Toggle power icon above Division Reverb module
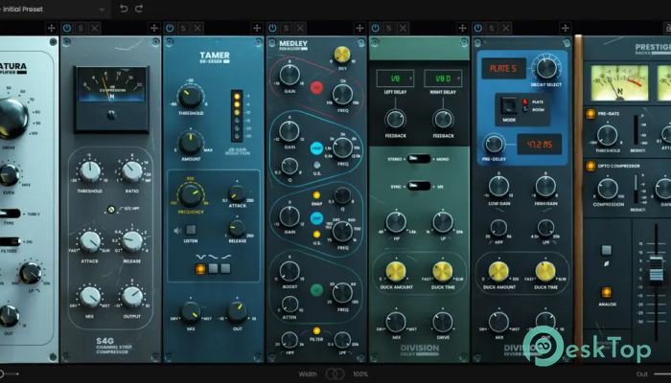The width and height of the screenshot is (671, 383). (x=479, y=29)
